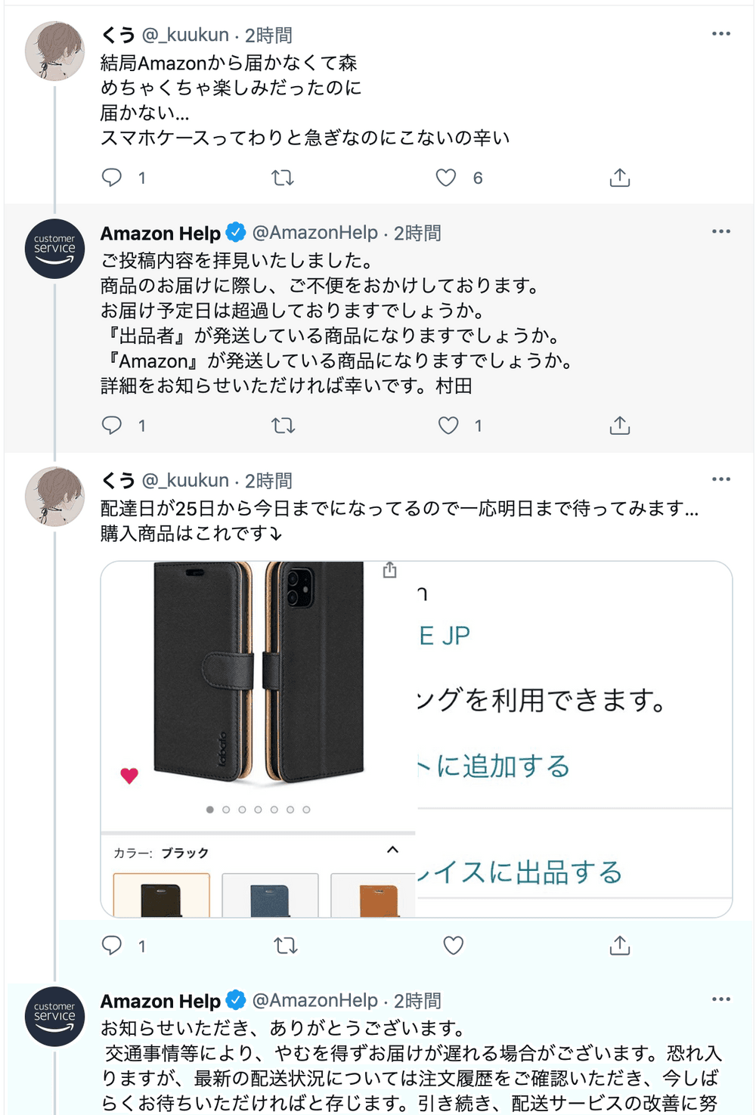This screenshot has width=756, height=1115.
Task: Retweet Amazon Help's first reply
Action: (x=283, y=426)
